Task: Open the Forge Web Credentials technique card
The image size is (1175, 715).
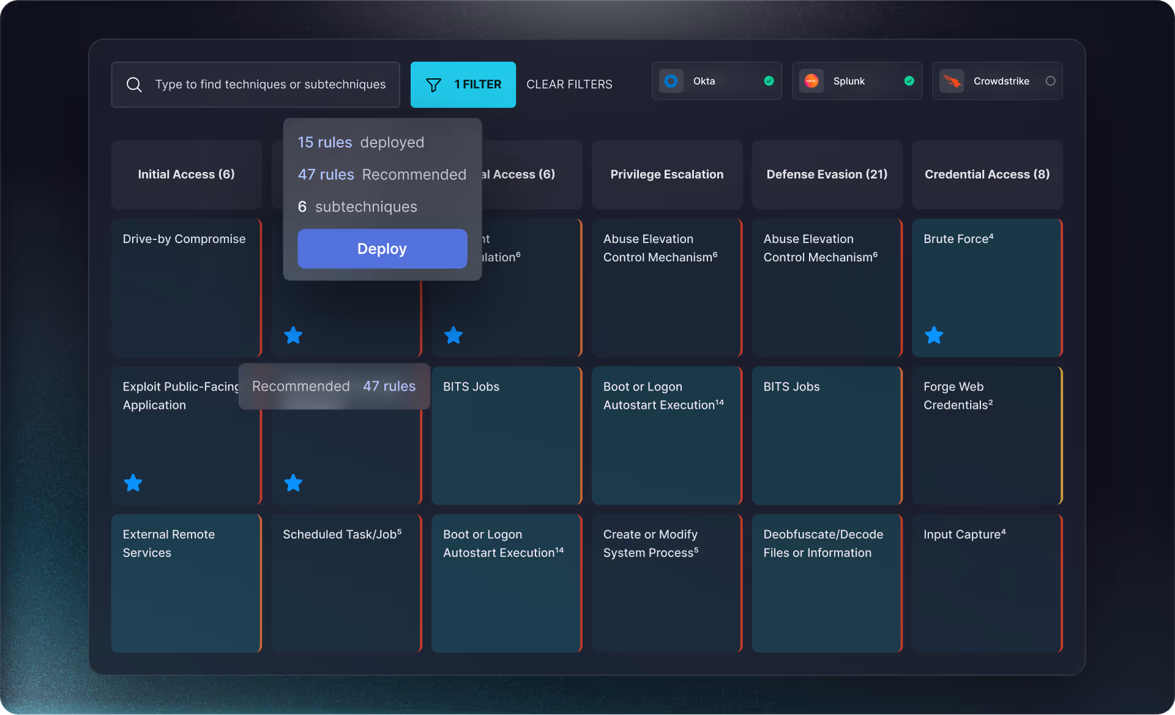Action: point(986,435)
